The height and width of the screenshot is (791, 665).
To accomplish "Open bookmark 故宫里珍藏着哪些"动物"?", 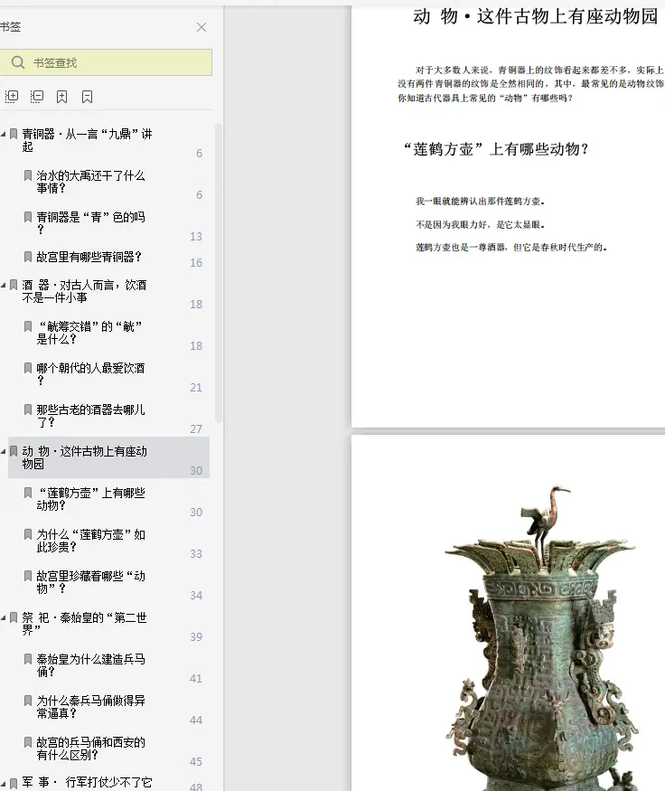I will pos(90,582).
